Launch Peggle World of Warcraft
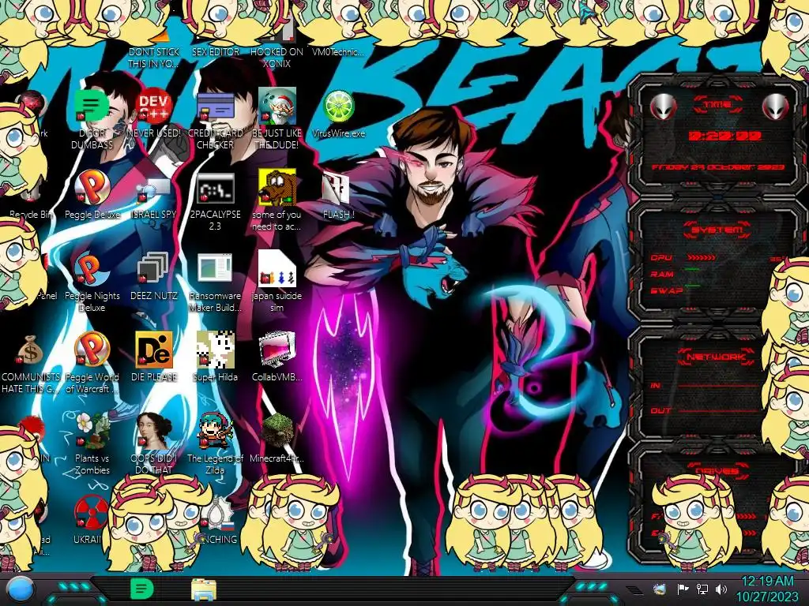This screenshot has width=809, height=606. [x=92, y=350]
